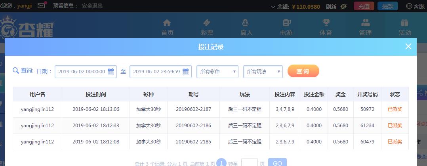The height and width of the screenshot is (166, 427).
Task: Select issue number 20190602-2187
Action: [x=194, y=109]
